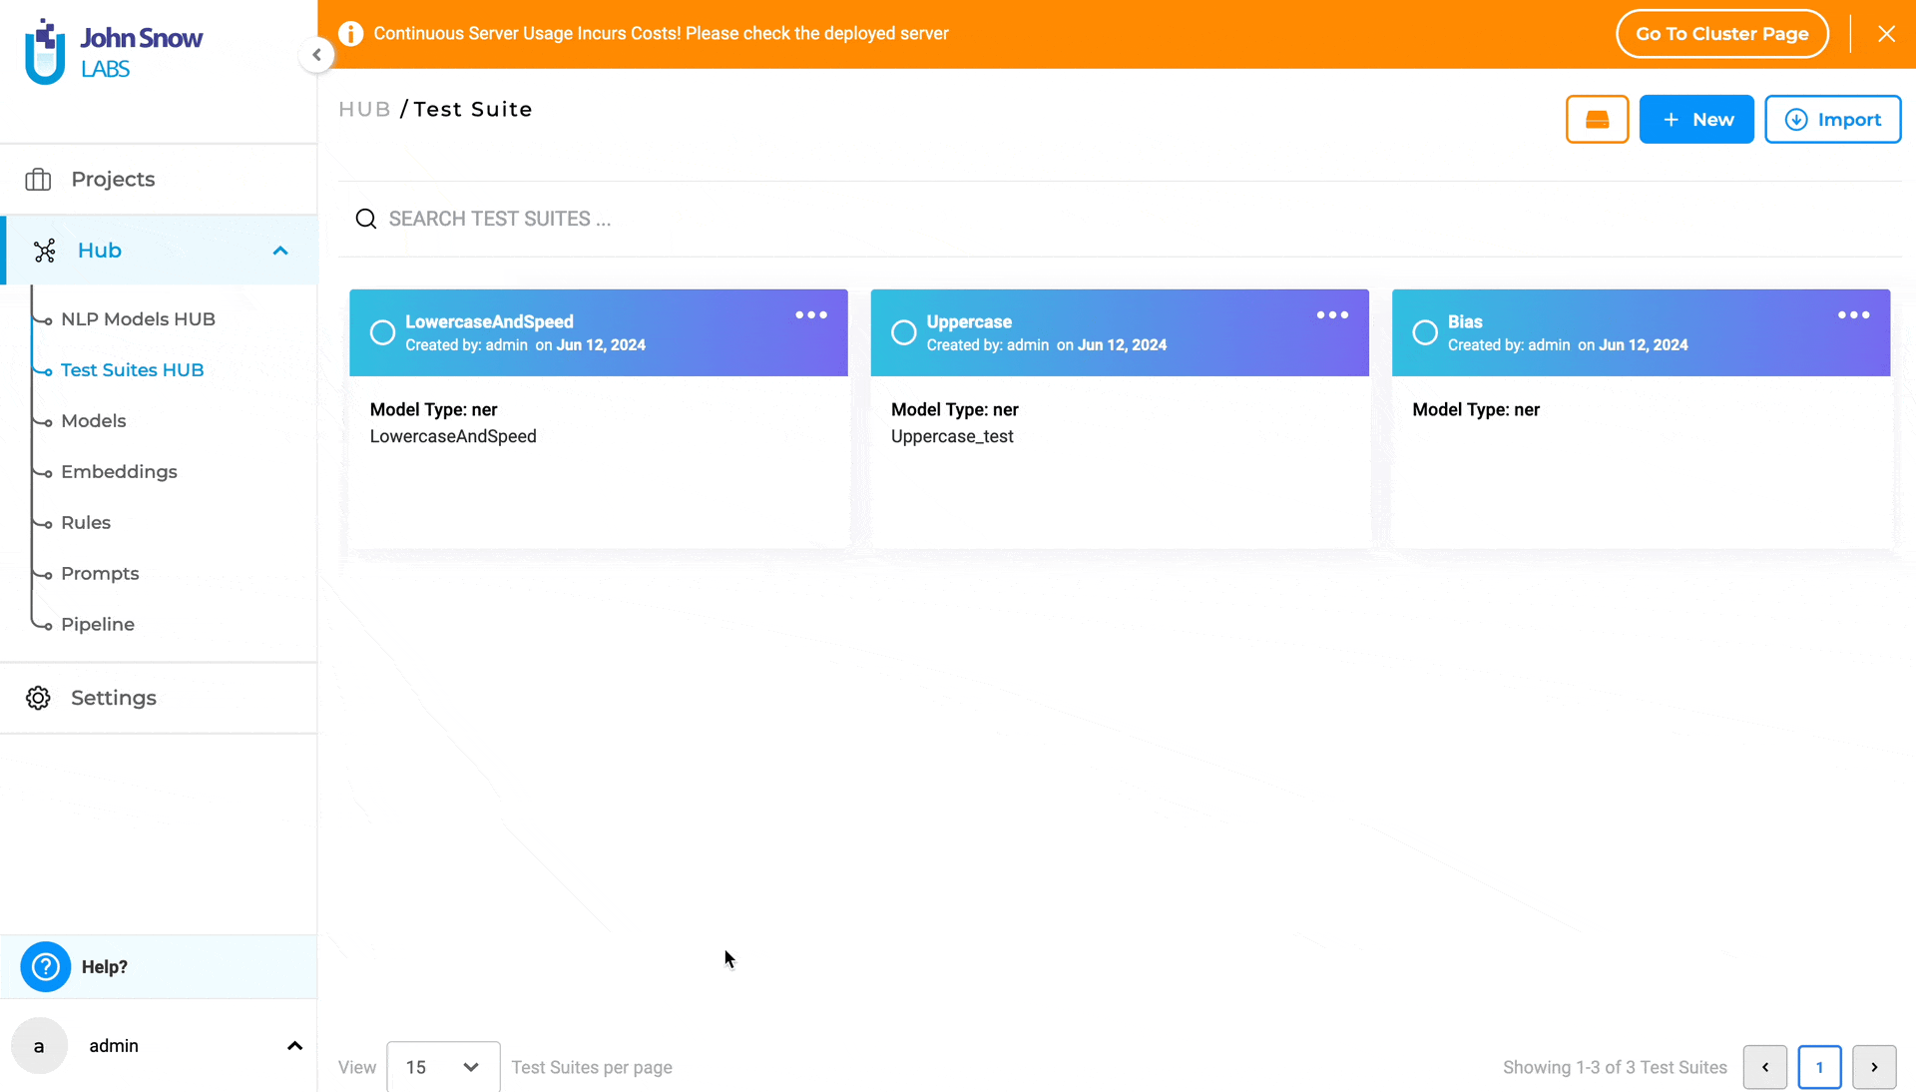This screenshot has height=1092, width=1916.
Task: Expand the Bias suite three-dot menu
Action: 1854,314
